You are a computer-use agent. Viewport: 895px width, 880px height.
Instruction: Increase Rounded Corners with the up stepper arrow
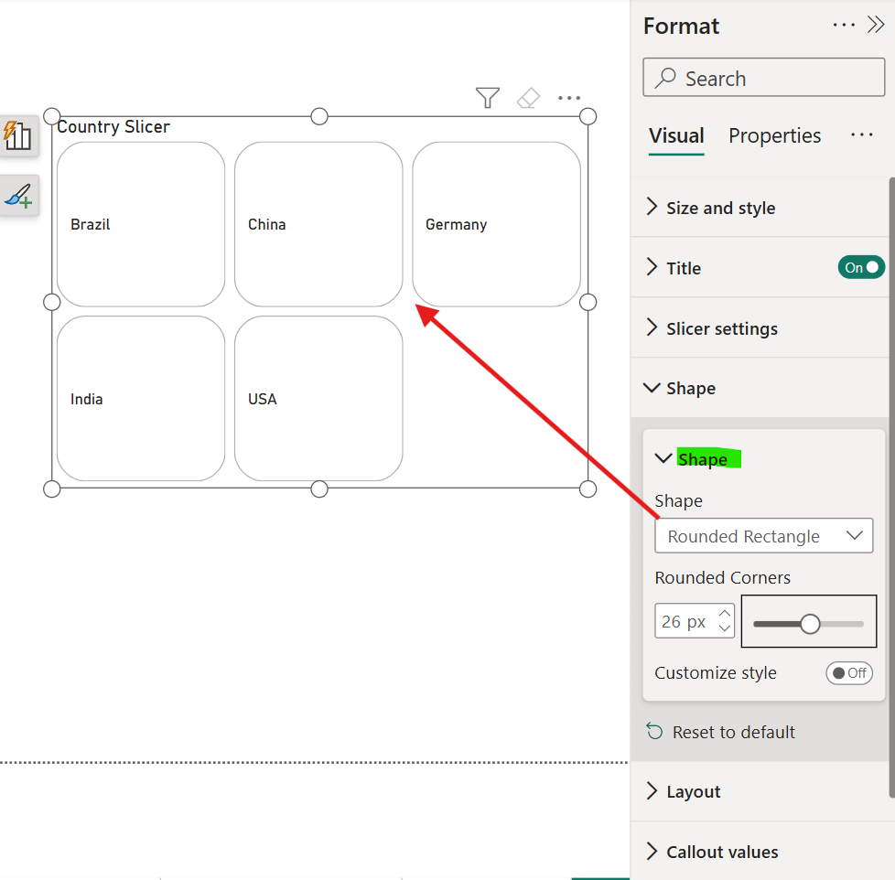[724, 614]
